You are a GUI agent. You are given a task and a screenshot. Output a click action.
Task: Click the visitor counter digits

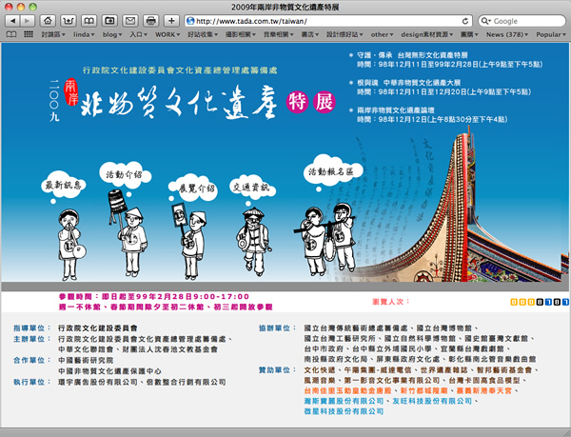pos(540,302)
